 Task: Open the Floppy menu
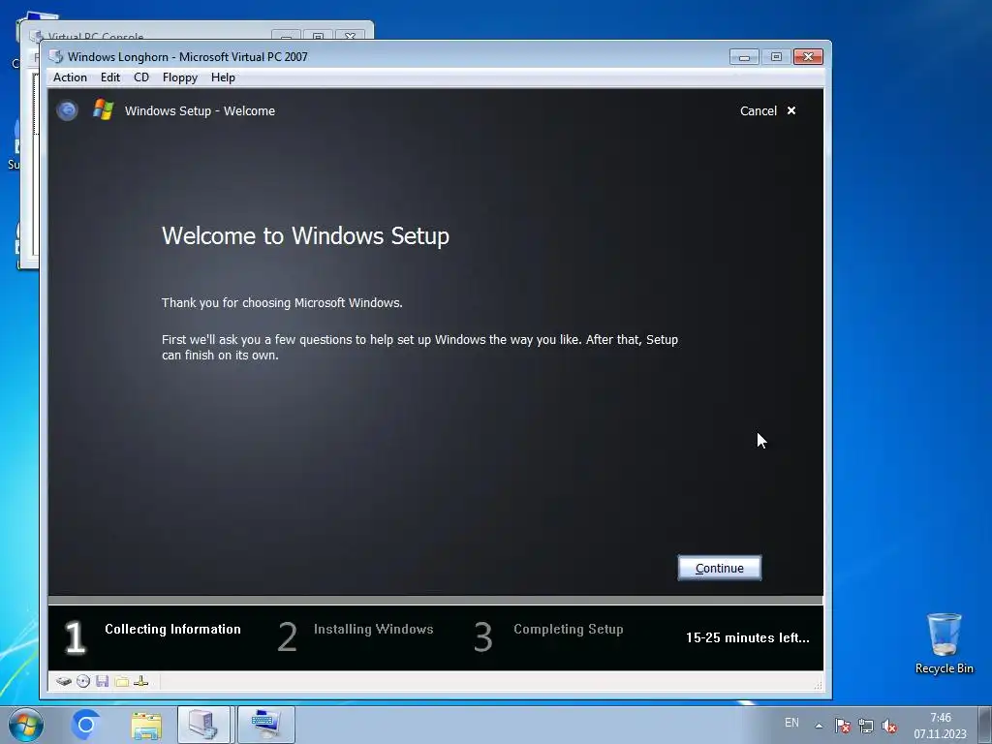coord(179,77)
